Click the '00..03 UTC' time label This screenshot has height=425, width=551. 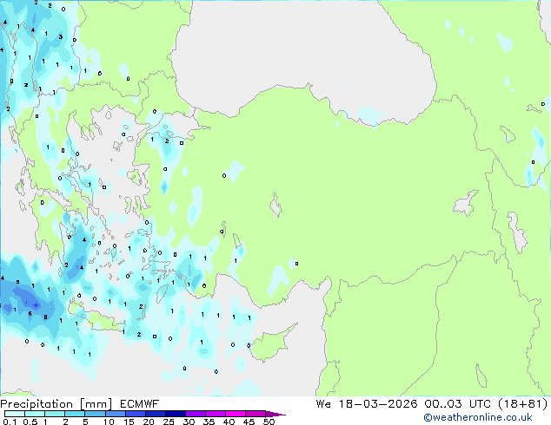click(457, 404)
